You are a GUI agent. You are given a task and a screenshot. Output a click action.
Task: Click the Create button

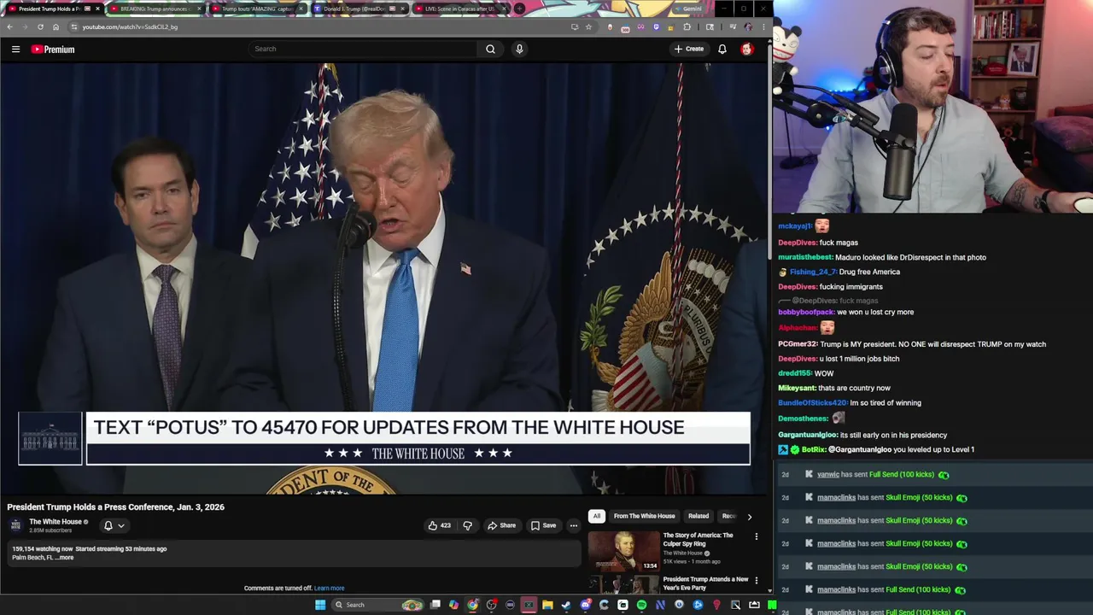pos(689,49)
